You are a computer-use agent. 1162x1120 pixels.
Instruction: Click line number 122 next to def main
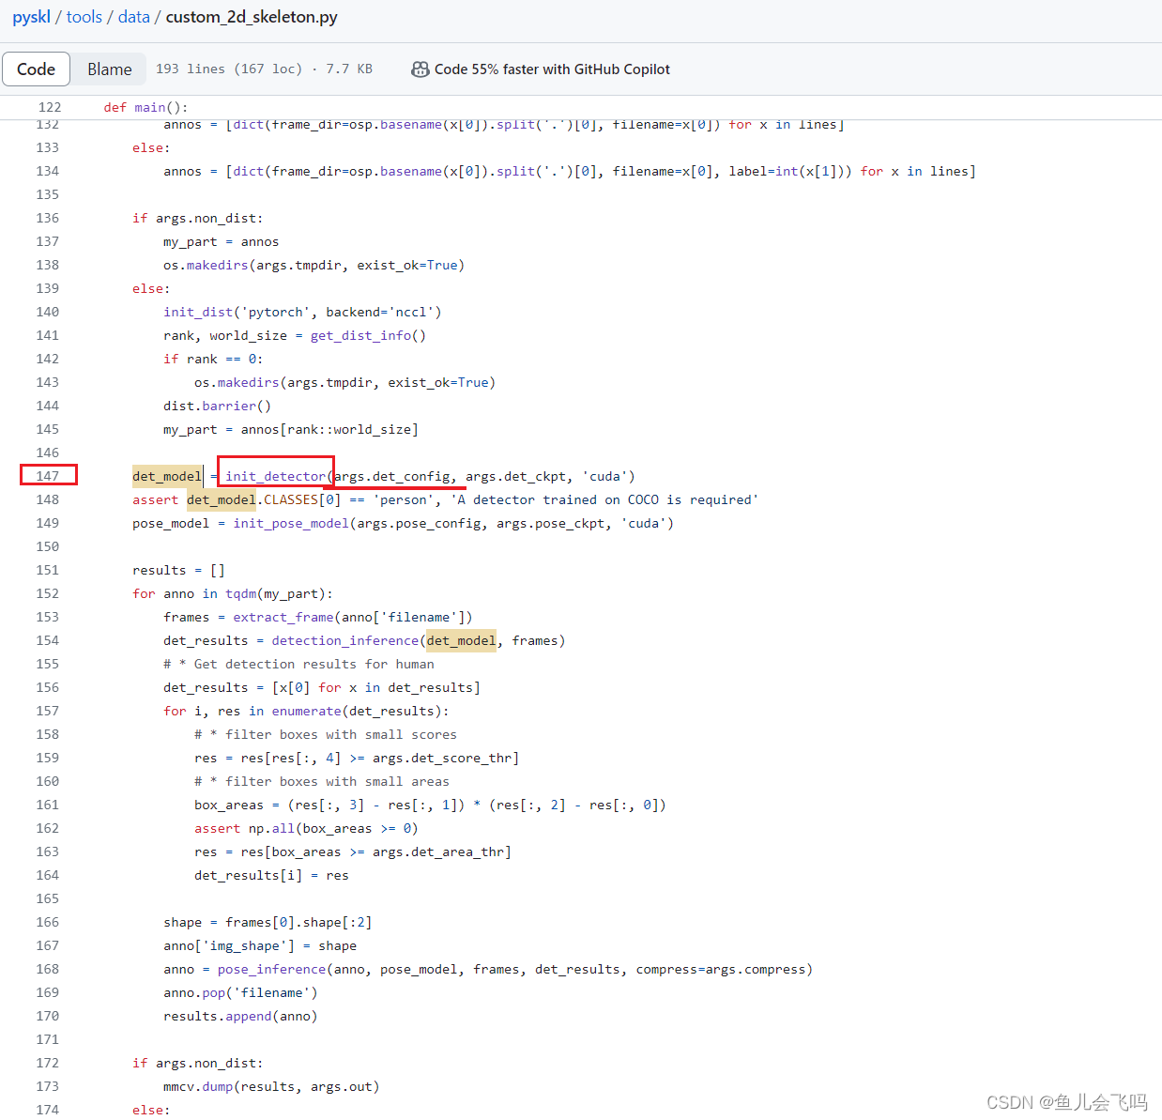coord(48,107)
